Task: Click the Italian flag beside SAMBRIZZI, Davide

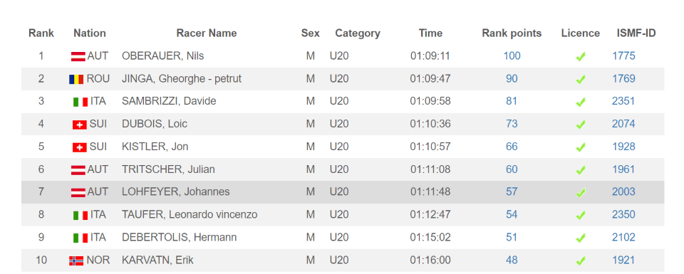Action: (x=80, y=102)
